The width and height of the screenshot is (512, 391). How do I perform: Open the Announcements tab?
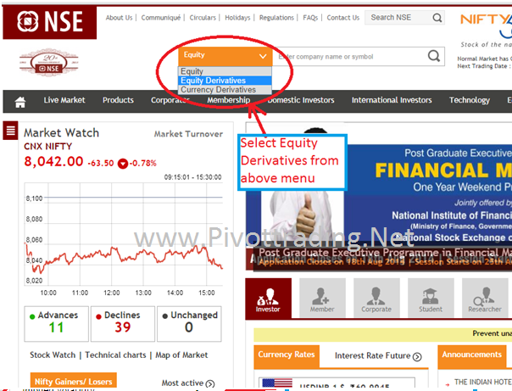click(472, 355)
